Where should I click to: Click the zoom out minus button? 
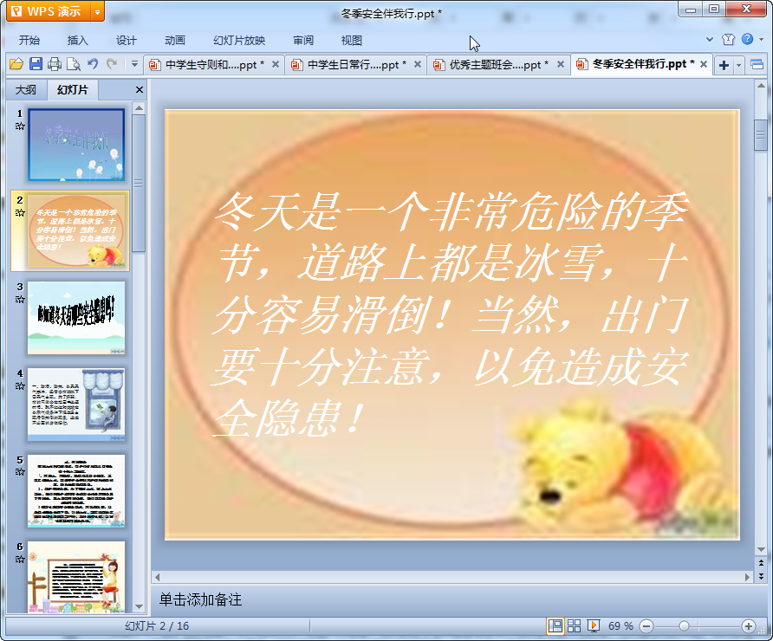click(646, 626)
